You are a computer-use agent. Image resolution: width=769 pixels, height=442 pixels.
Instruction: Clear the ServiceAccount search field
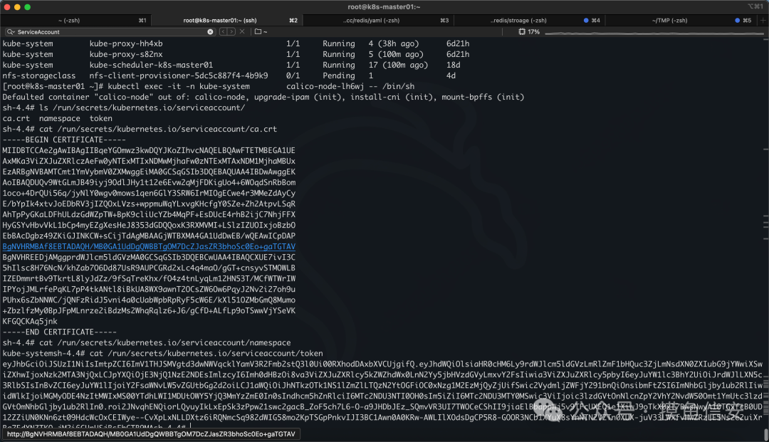point(210,32)
